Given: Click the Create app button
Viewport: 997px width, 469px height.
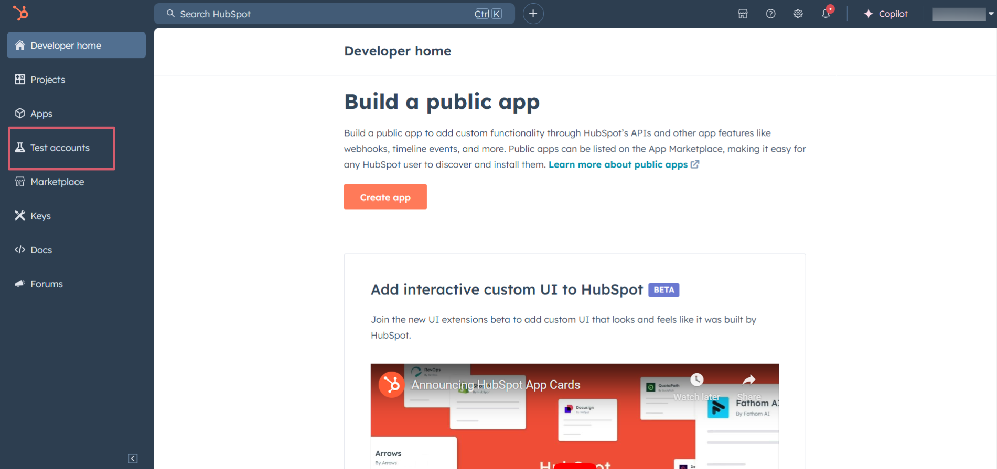Looking at the screenshot, I should (x=385, y=197).
